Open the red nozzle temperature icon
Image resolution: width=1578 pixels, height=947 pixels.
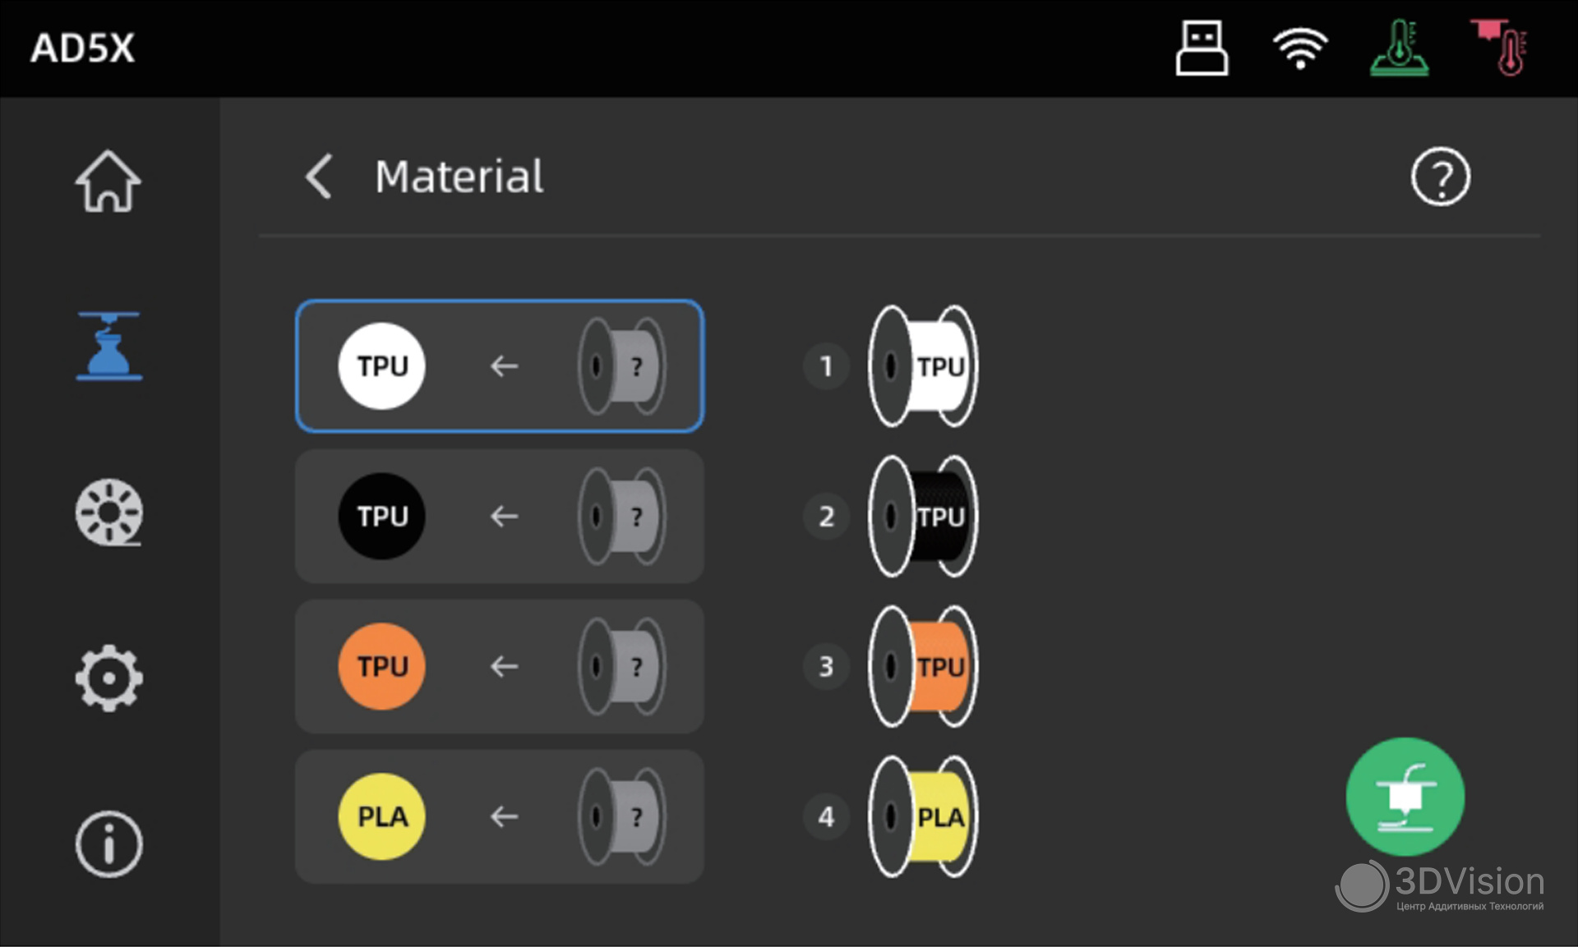click(x=1501, y=48)
